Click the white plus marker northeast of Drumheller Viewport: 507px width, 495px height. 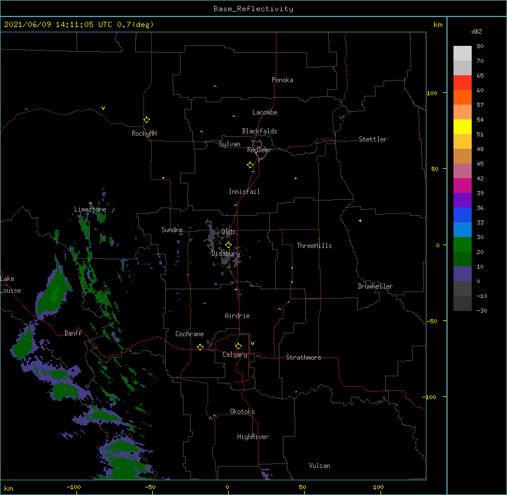[x=360, y=220]
